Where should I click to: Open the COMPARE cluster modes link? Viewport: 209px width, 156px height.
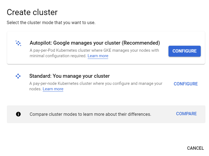tap(186, 114)
